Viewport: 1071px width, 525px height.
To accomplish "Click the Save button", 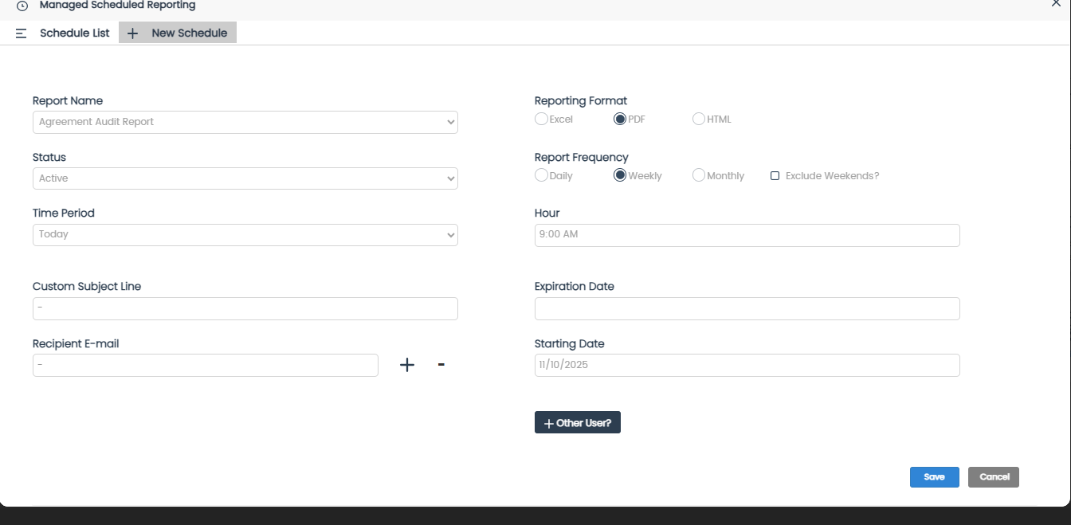I will click(934, 477).
